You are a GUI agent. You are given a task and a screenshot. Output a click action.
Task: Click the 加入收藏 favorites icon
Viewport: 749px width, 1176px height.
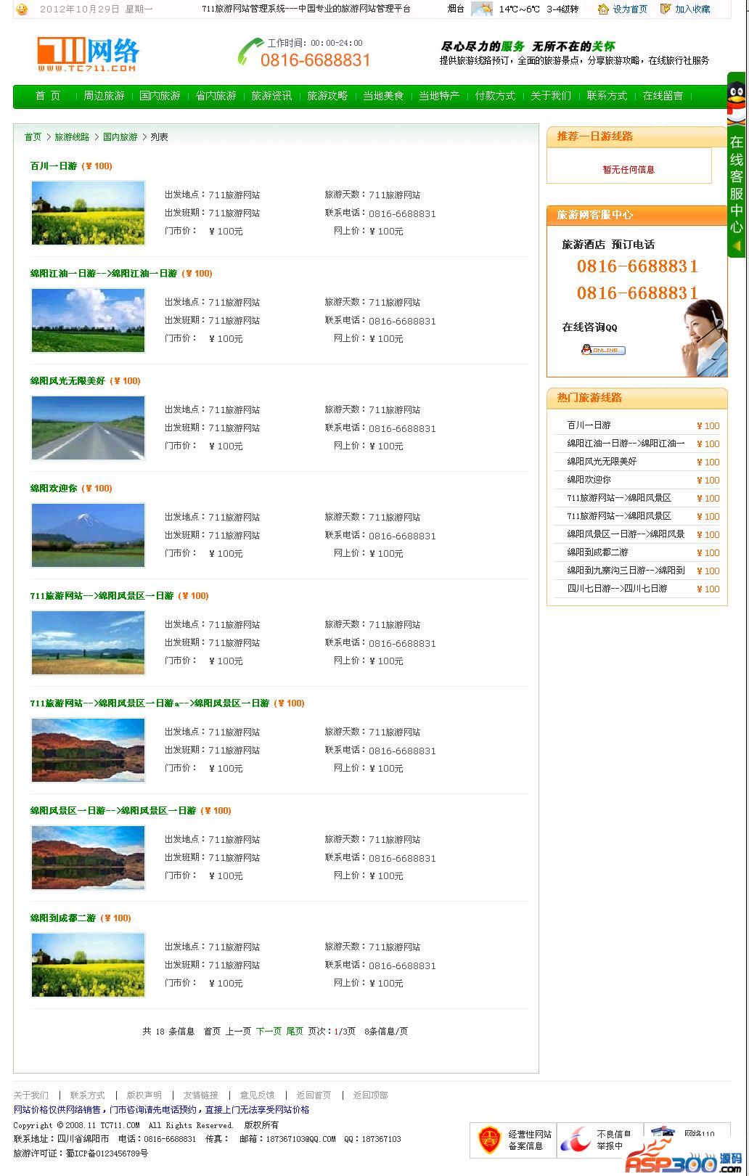coord(666,9)
